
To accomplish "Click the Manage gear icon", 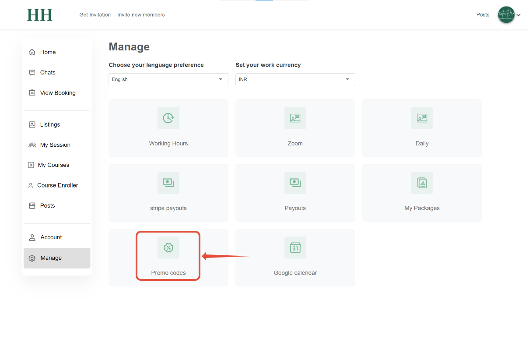I will 32,258.
